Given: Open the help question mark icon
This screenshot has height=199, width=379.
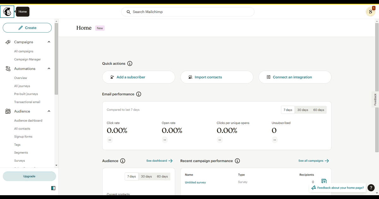Looking at the screenshot, I should tap(371, 188).
